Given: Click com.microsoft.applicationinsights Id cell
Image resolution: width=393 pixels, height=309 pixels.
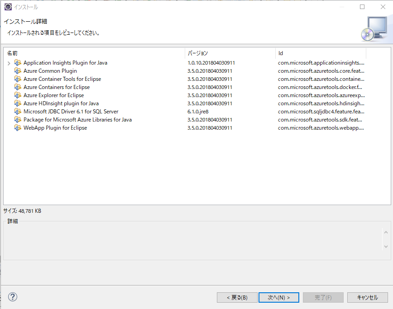Looking at the screenshot, I should (x=321, y=63).
